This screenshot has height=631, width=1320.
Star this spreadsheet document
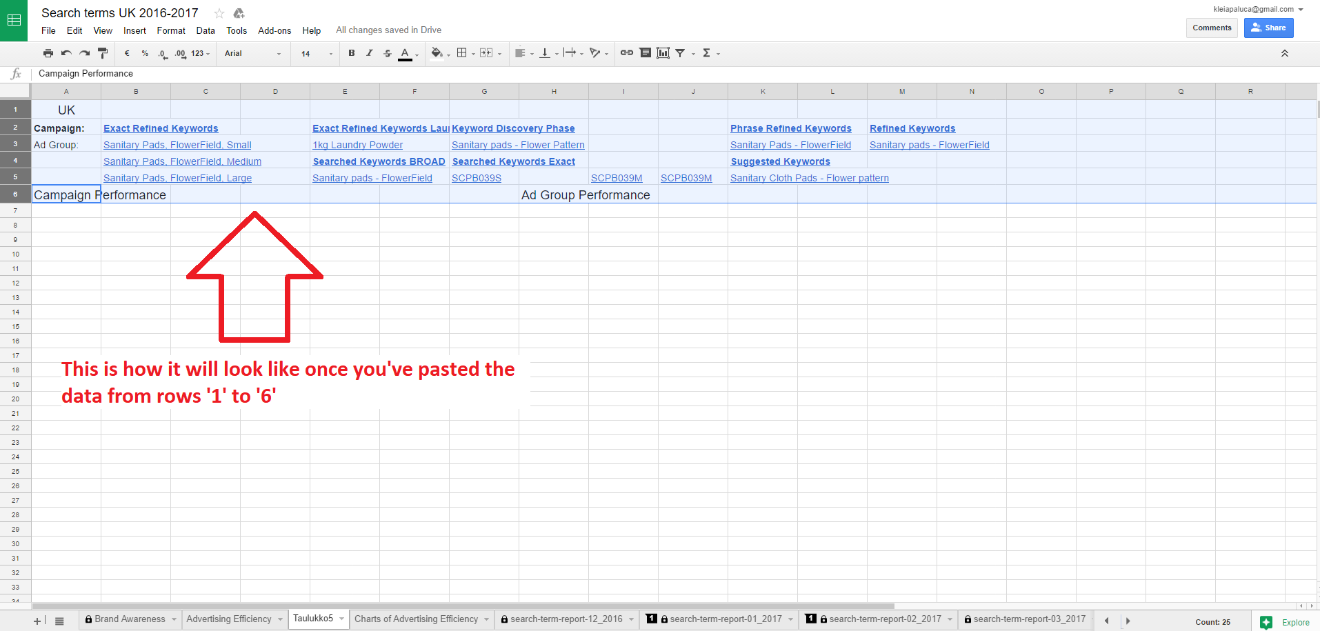pyautogui.click(x=219, y=13)
